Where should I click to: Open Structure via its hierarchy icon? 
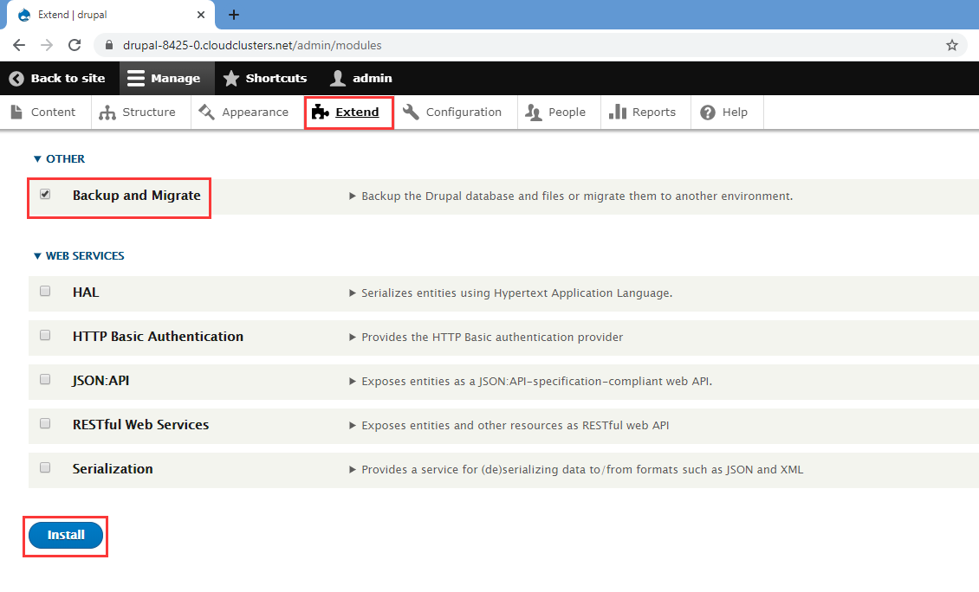(107, 113)
